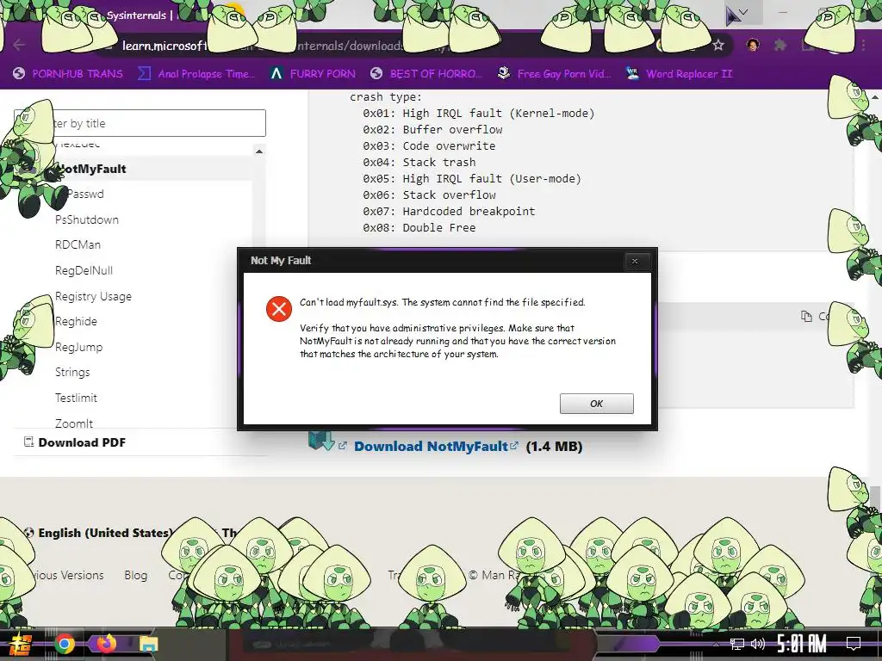882x661 pixels.
Task: Click the '0x01: High IRQL fault (Kernel-mode)' line
Action: pyautogui.click(x=479, y=113)
